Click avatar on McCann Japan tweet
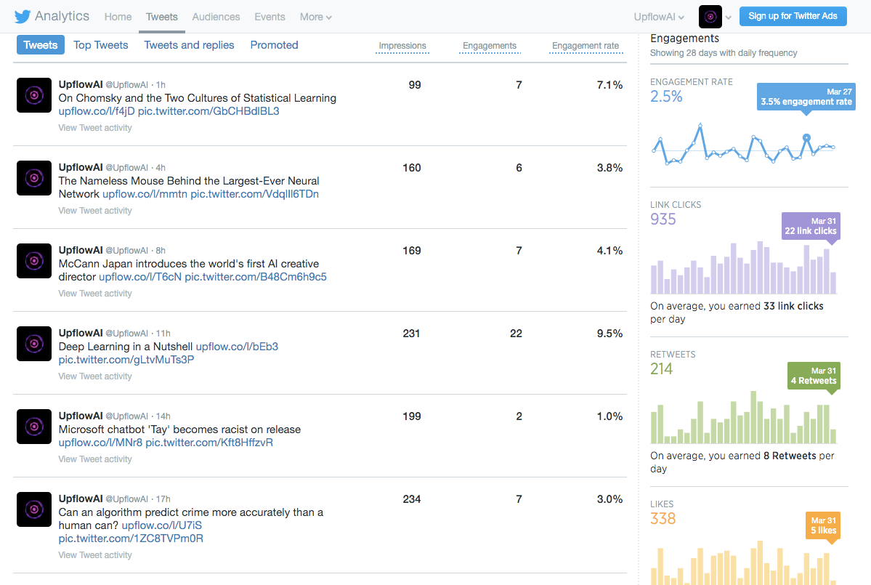 (34, 261)
